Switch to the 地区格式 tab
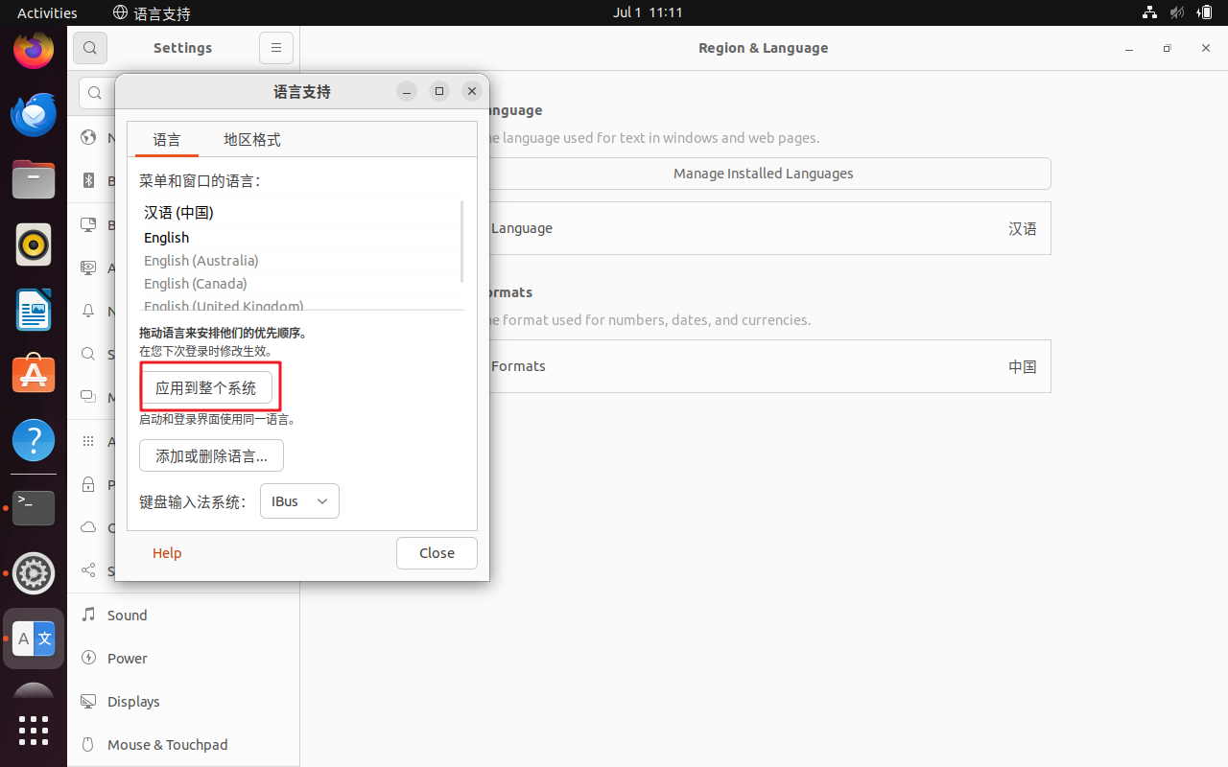1228x767 pixels. coord(251,140)
